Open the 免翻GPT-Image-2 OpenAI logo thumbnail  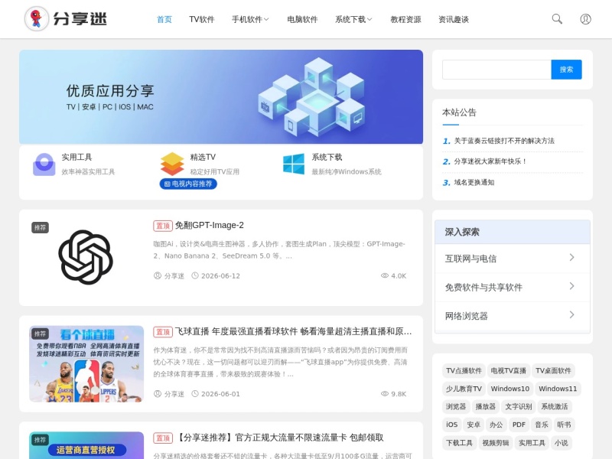[x=86, y=257]
